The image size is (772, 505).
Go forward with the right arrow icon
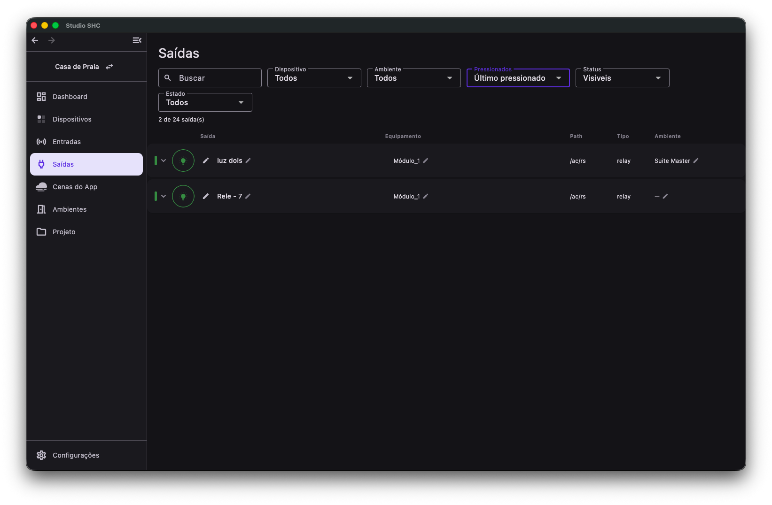[52, 40]
